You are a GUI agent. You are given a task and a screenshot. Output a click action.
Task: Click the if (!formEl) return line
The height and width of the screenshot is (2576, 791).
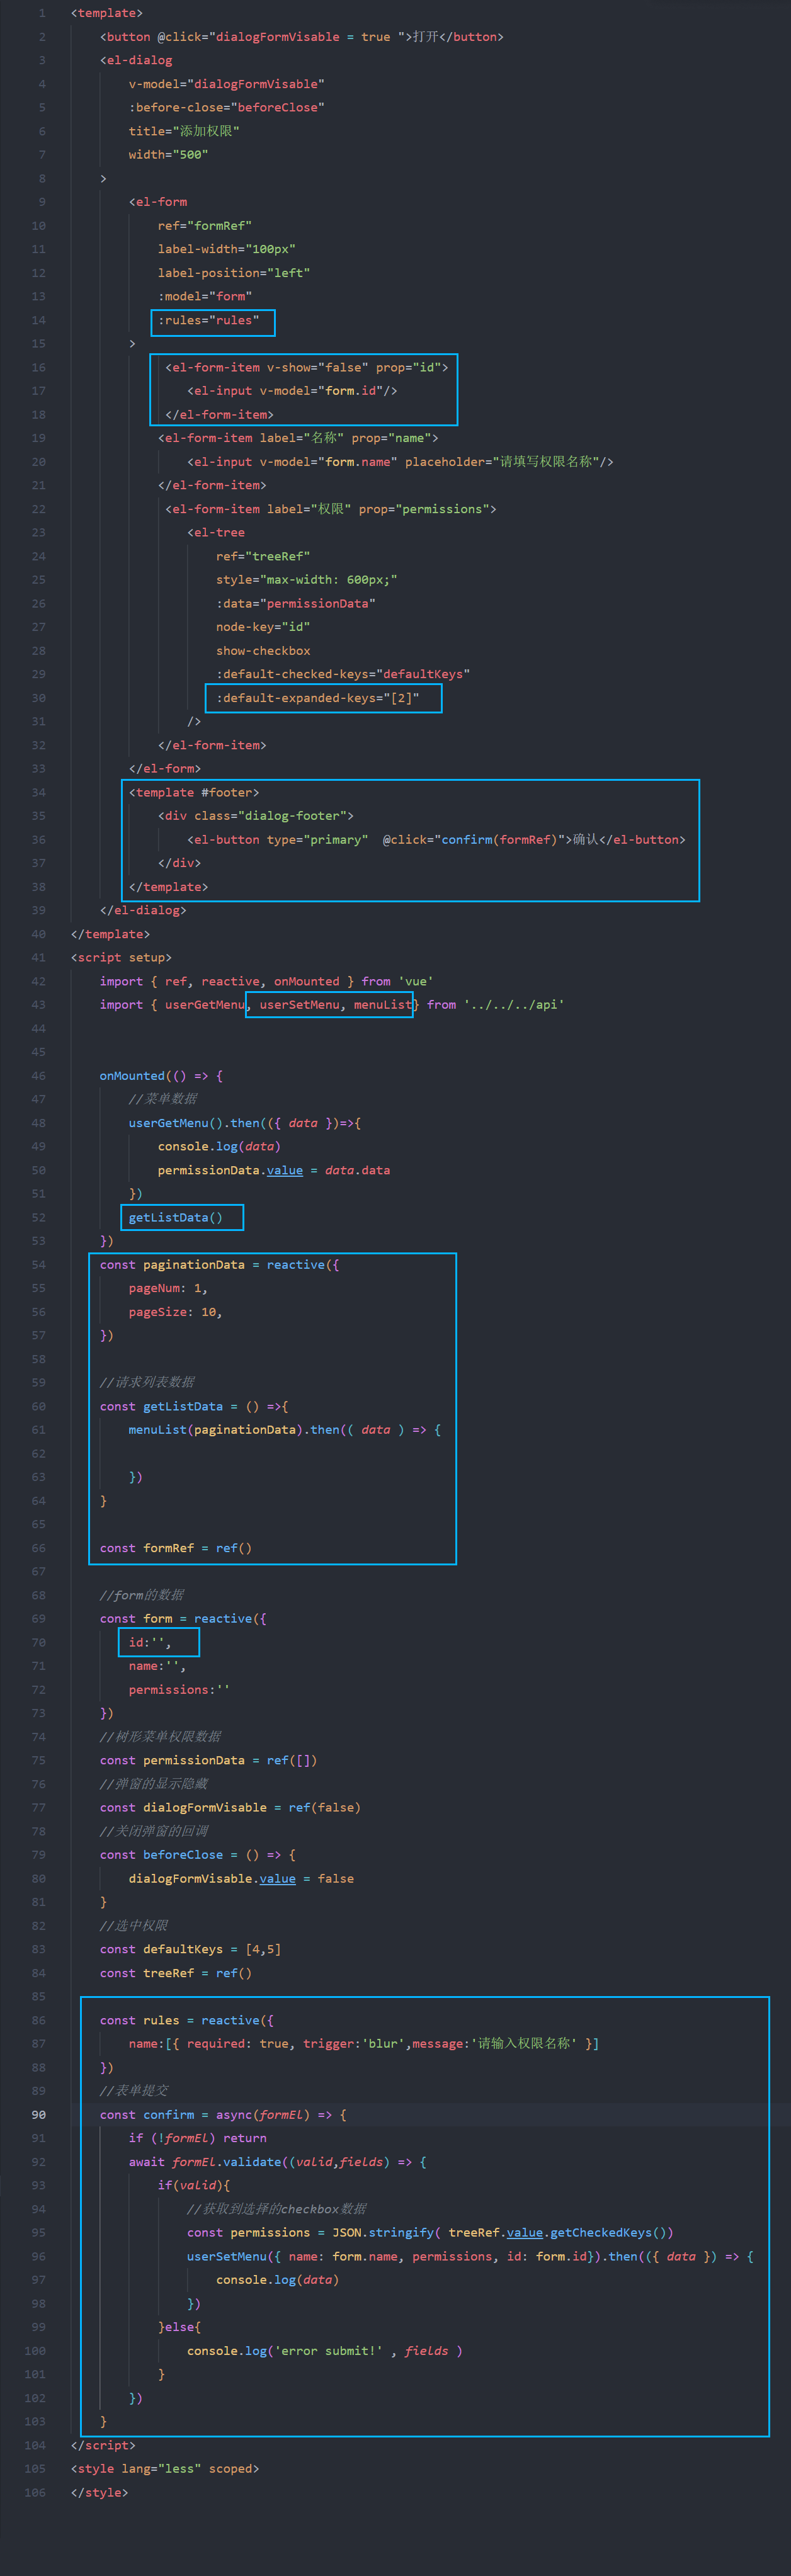[x=198, y=2138]
